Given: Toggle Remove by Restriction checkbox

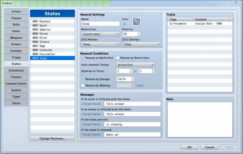Looking at the screenshot, I should 118,58.
